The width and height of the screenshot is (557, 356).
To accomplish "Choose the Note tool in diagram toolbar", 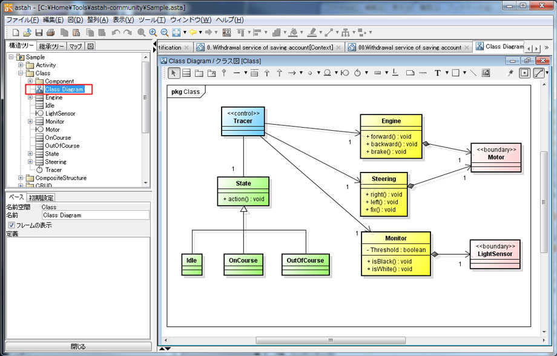I will [410, 73].
